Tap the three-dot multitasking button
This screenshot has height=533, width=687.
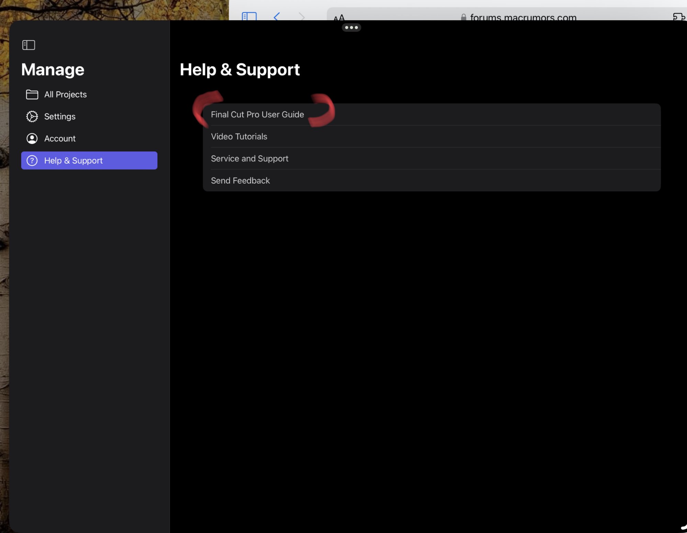(351, 27)
